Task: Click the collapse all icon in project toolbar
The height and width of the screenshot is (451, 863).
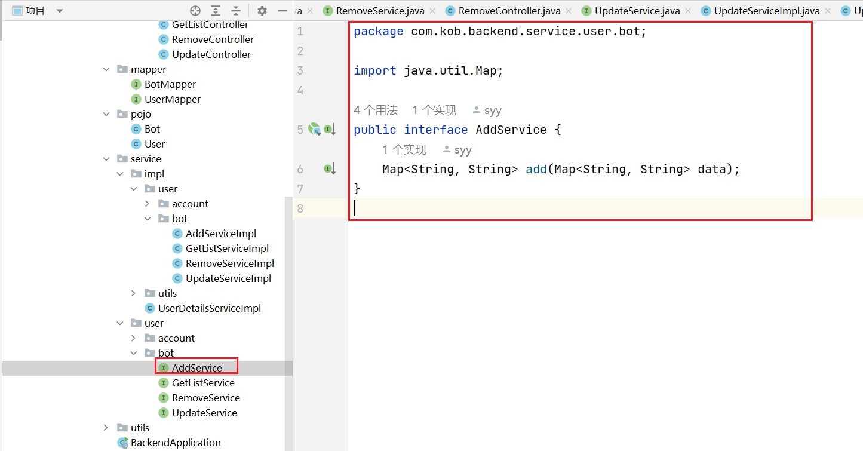Action: [x=236, y=11]
